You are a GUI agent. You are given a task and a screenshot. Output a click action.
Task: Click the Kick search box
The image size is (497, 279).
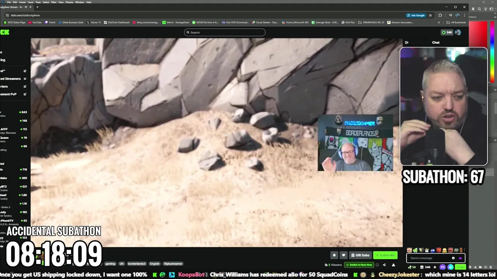coord(224,32)
